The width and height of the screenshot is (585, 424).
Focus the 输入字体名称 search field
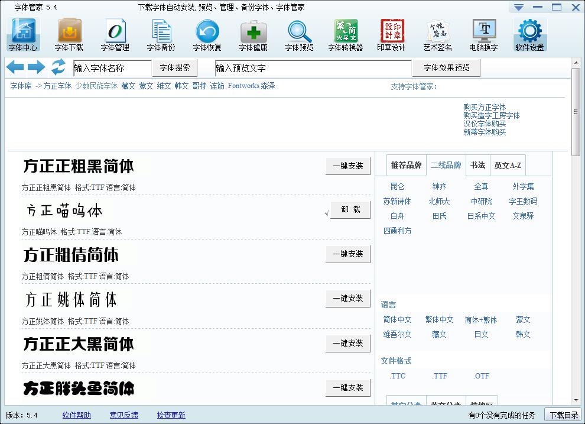(x=112, y=68)
